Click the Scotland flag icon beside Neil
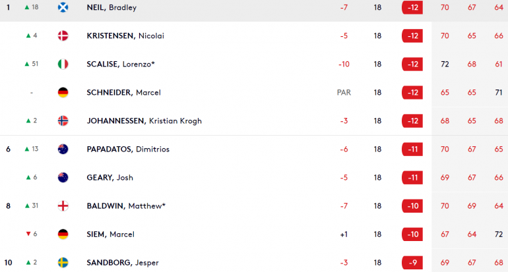The height and width of the screenshot is (272, 508). 63,7
